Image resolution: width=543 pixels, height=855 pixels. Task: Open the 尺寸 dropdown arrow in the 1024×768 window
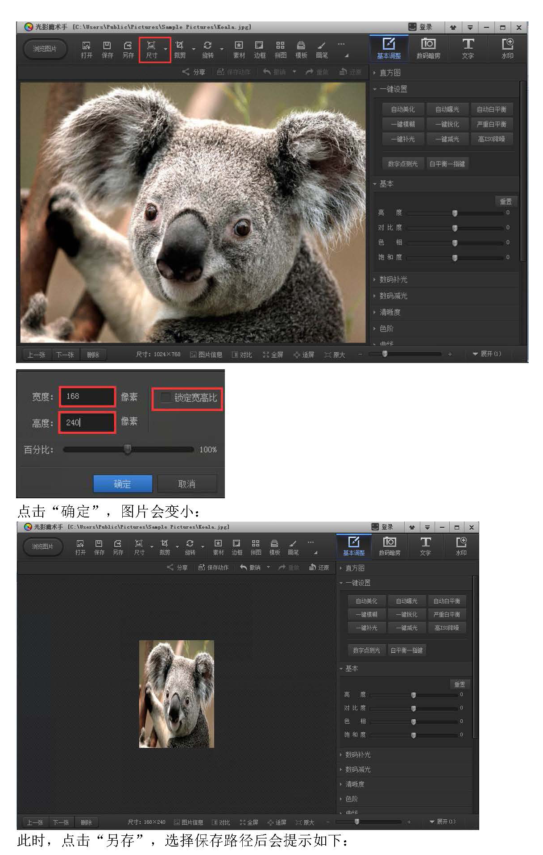pyautogui.click(x=166, y=49)
